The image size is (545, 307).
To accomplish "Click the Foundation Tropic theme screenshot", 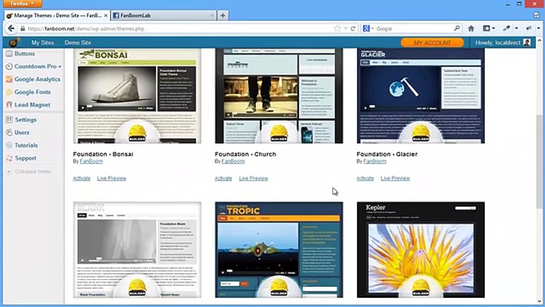I will pyautogui.click(x=279, y=250).
